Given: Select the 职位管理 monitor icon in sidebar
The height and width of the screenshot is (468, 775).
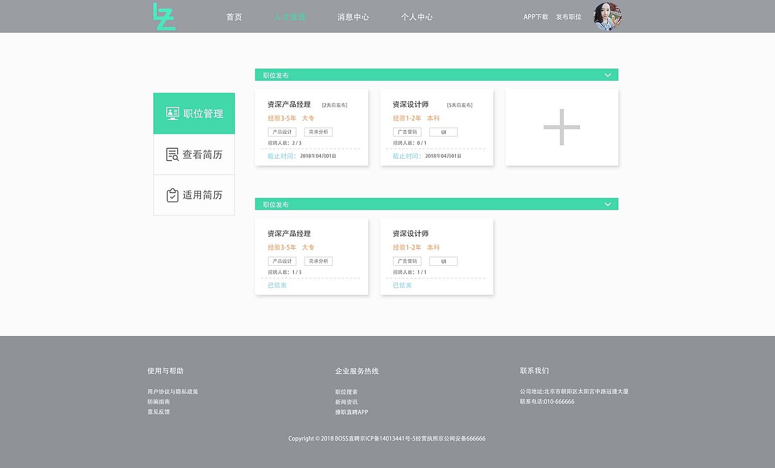Looking at the screenshot, I should [171, 113].
